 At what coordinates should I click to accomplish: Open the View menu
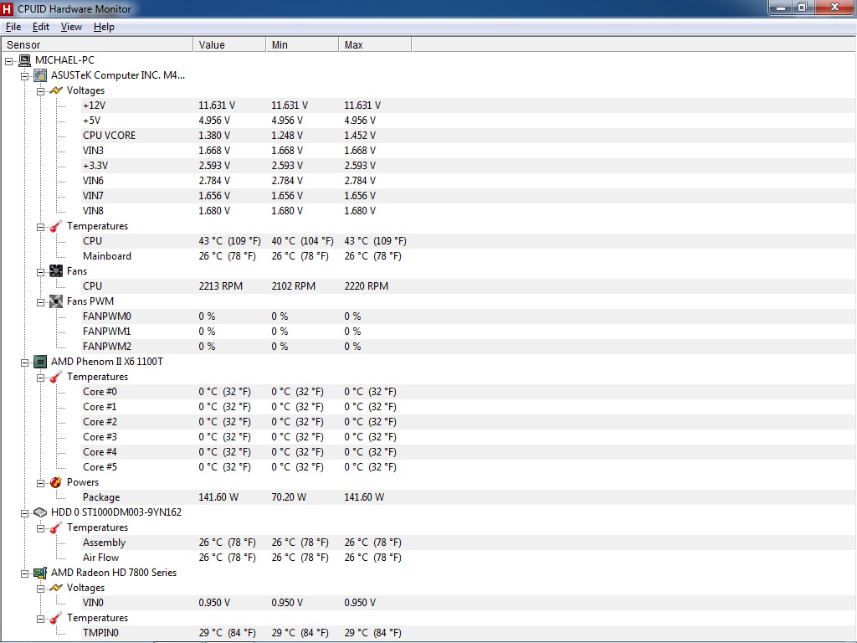click(71, 27)
